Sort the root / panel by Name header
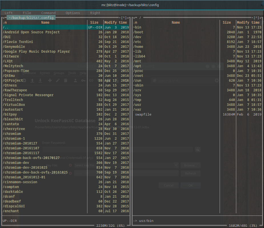The width and height of the screenshot is (264, 228). (176, 22)
